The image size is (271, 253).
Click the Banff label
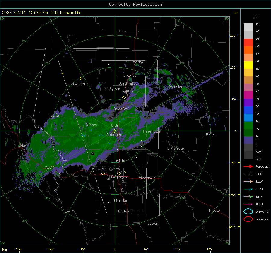tap(50, 168)
